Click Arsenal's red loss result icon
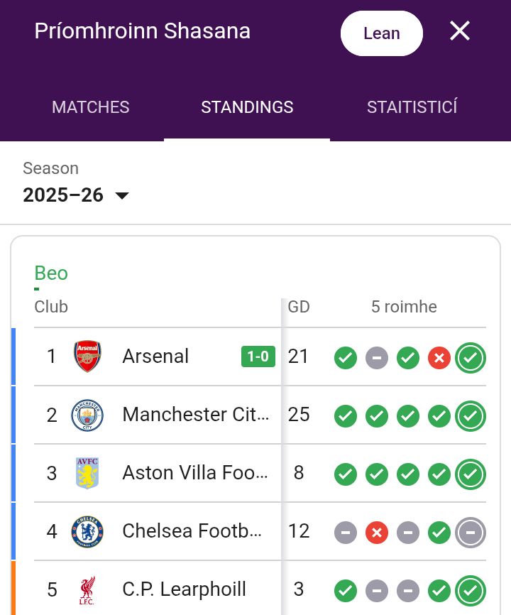Viewport: 511px width, 615px height. [439, 358]
